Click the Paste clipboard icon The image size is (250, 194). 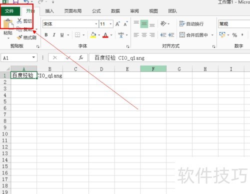click(8, 24)
